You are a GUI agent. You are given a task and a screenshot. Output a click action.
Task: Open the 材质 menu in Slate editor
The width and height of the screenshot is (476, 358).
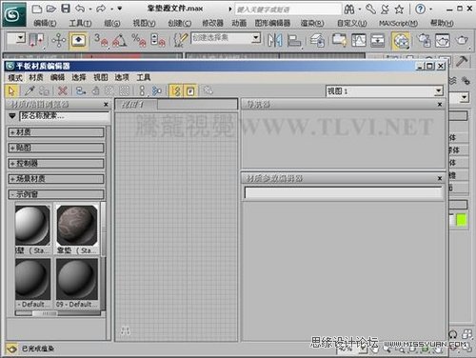(x=36, y=77)
